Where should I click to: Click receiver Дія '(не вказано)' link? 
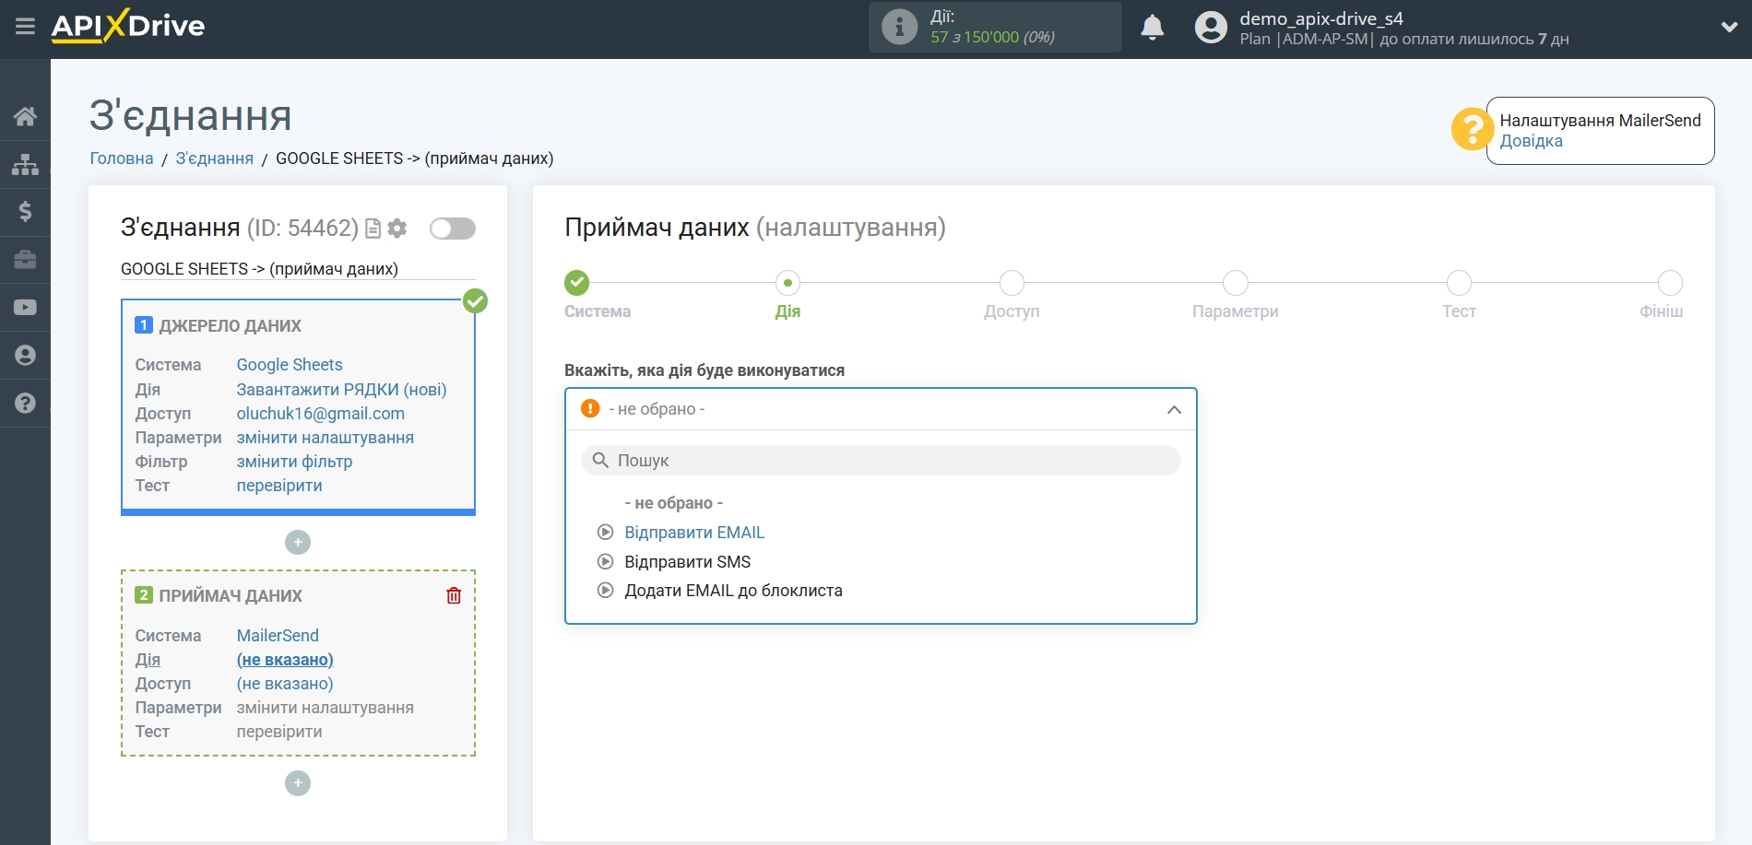[285, 660]
